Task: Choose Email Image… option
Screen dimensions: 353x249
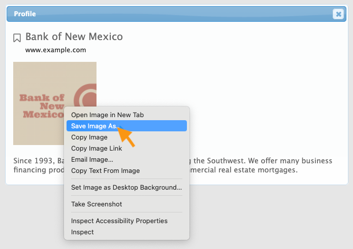Action: tap(126, 160)
